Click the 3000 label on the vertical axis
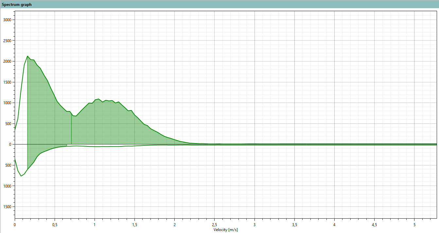Image resolution: width=439 pixels, height=233 pixels. pos(8,20)
